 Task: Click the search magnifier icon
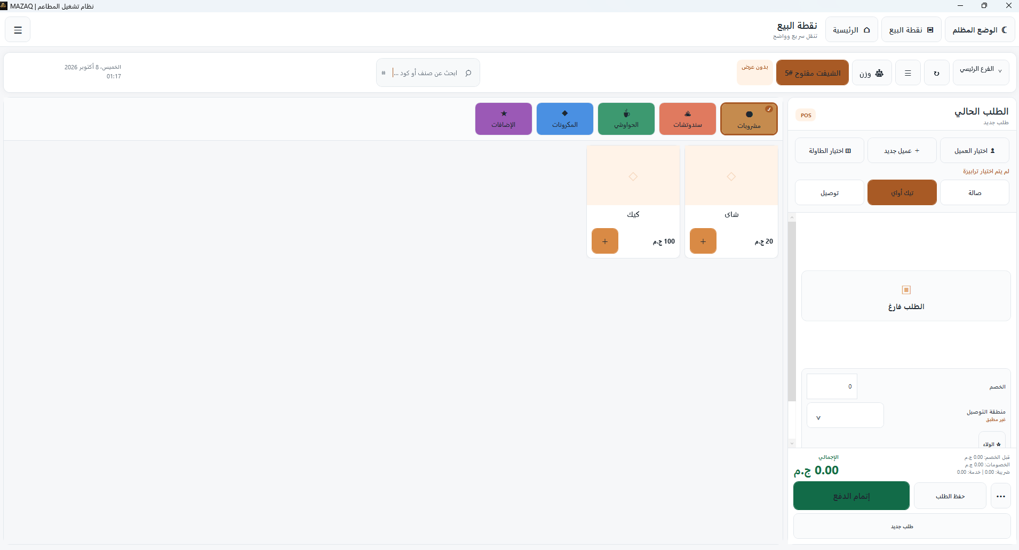(x=468, y=73)
